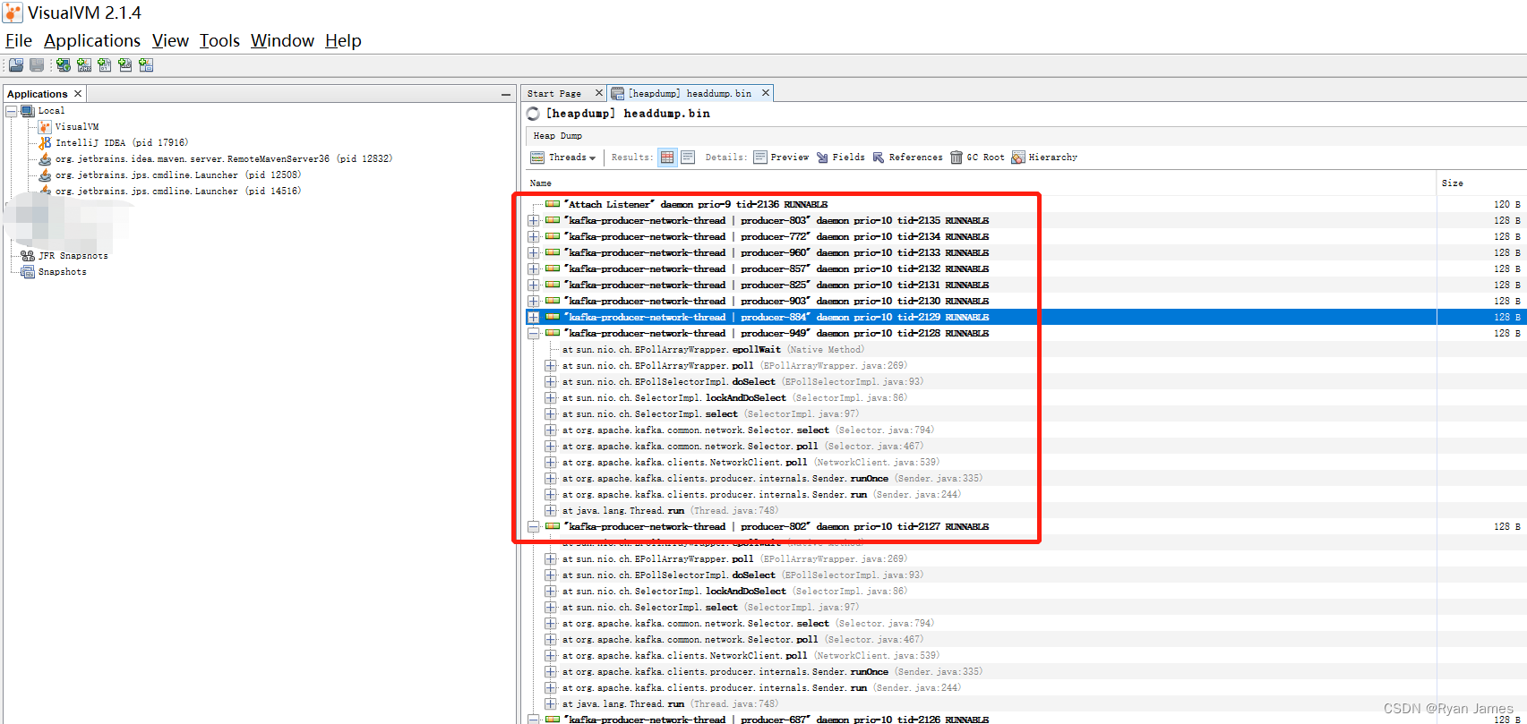Close the headdump.bin tab
This screenshot has height=724, width=1527.
click(x=766, y=93)
